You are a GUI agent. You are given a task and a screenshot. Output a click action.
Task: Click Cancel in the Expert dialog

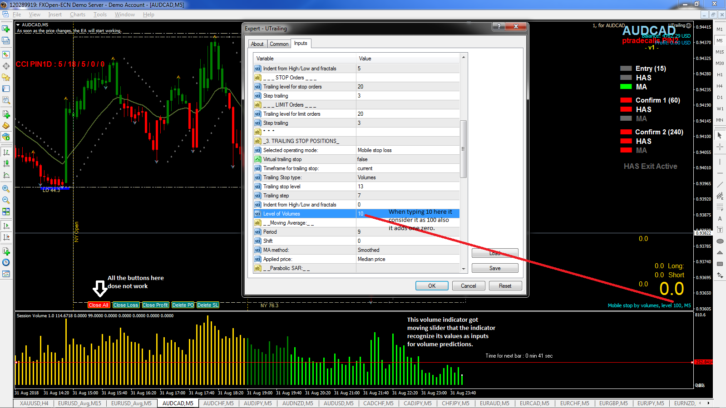[x=469, y=286]
